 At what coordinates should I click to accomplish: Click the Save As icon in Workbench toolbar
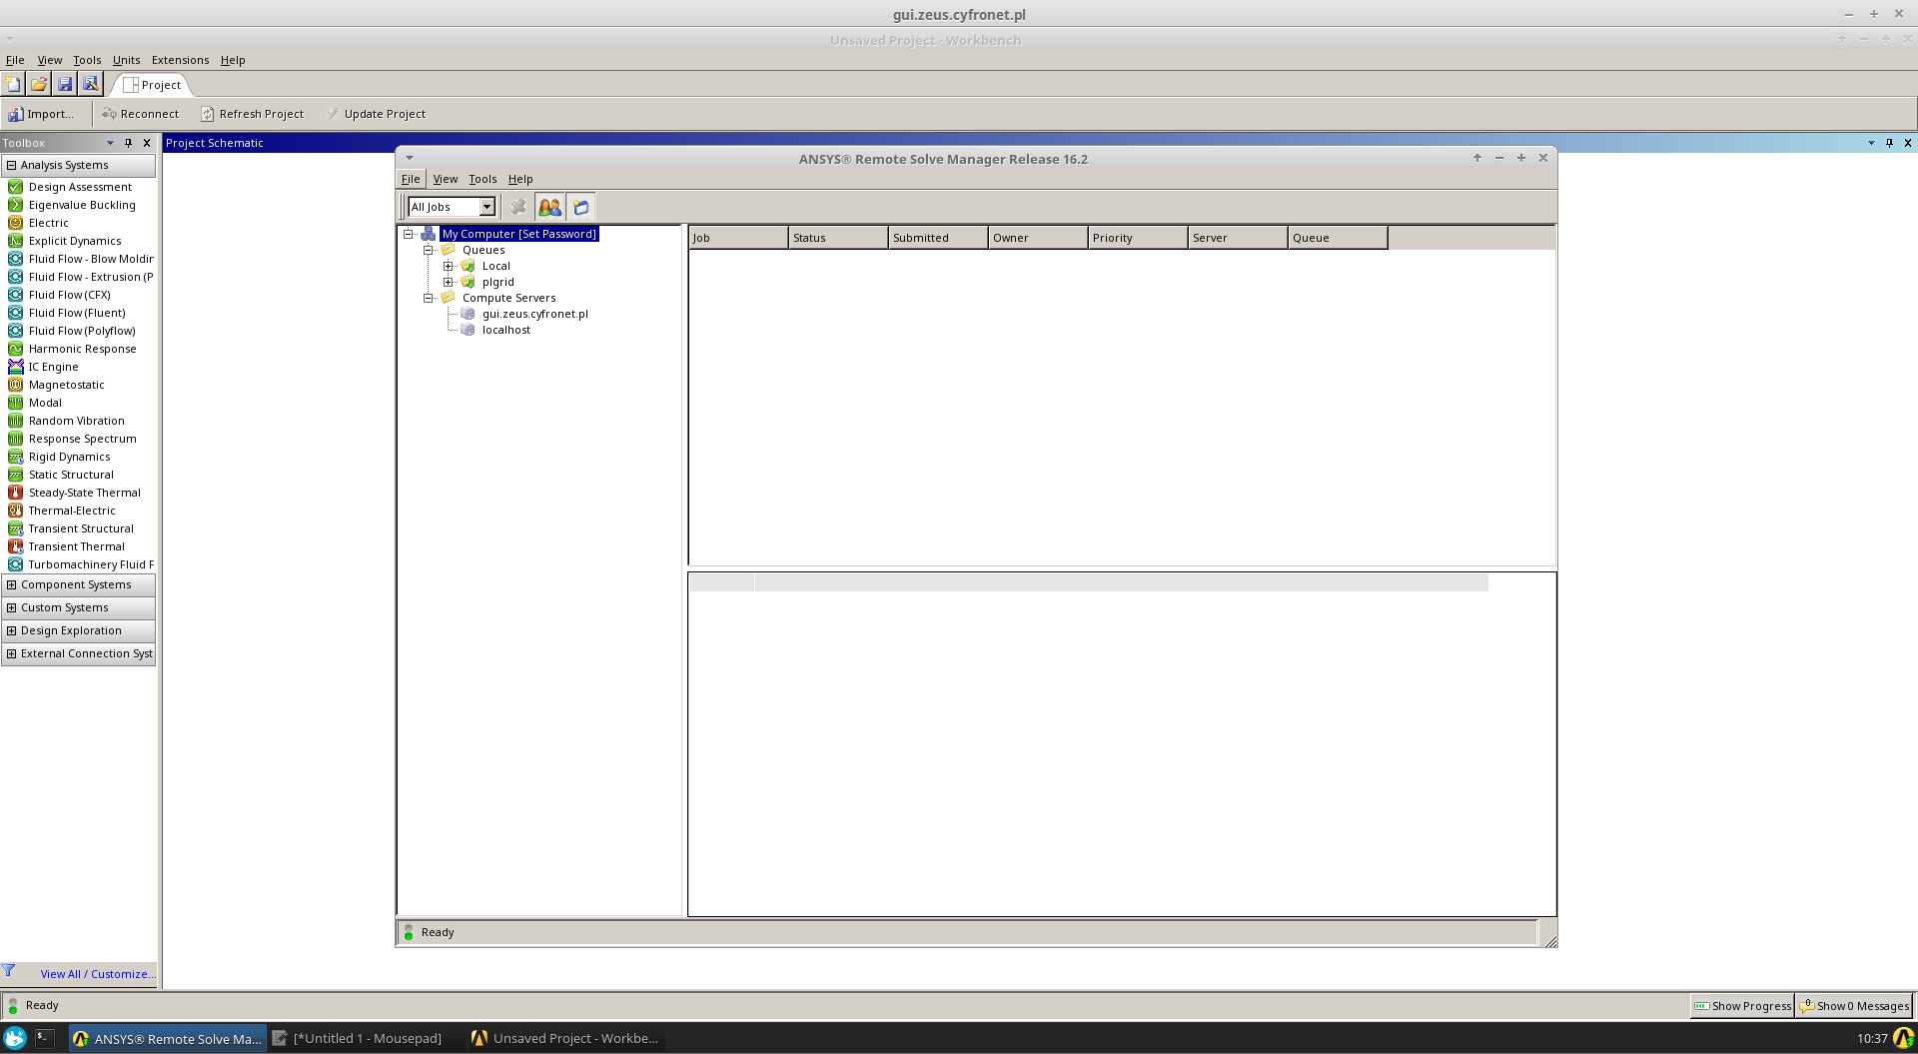click(x=91, y=84)
